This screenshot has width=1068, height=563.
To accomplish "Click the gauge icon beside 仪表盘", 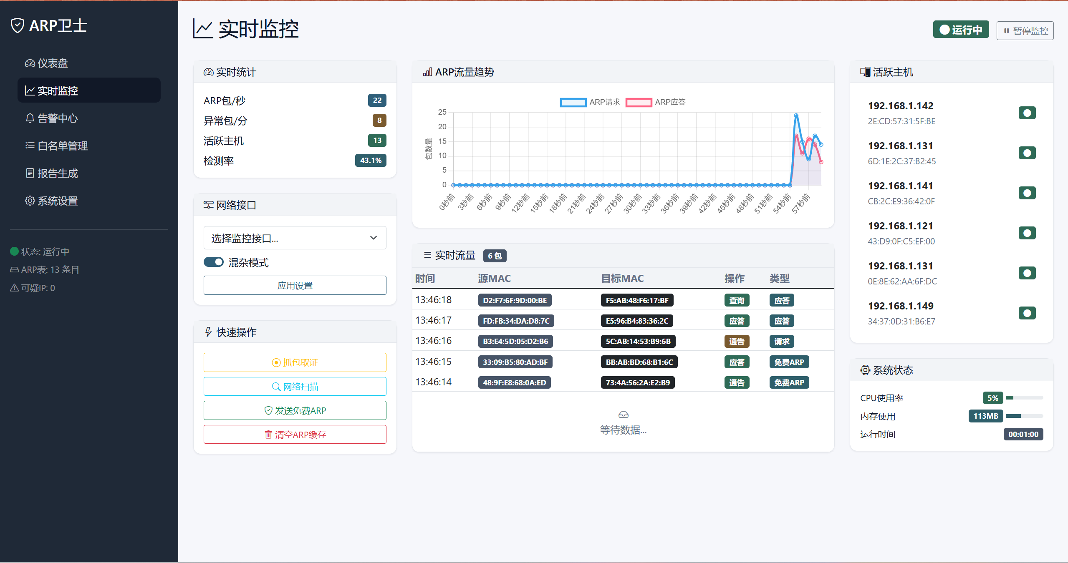I will click(x=30, y=63).
